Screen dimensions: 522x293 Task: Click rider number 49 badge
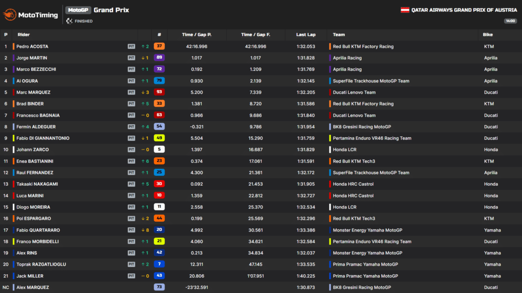[x=159, y=138]
